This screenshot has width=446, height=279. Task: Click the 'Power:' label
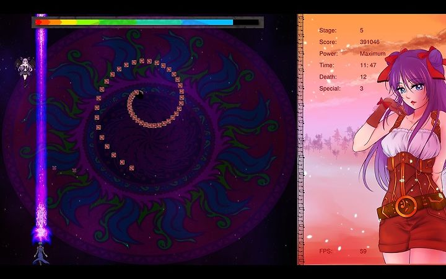tap(328, 54)
